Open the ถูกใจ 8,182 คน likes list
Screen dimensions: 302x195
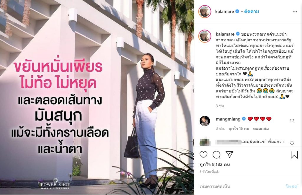click(x=215, y=165)
